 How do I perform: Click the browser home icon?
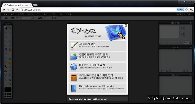(x=17, y=10)
